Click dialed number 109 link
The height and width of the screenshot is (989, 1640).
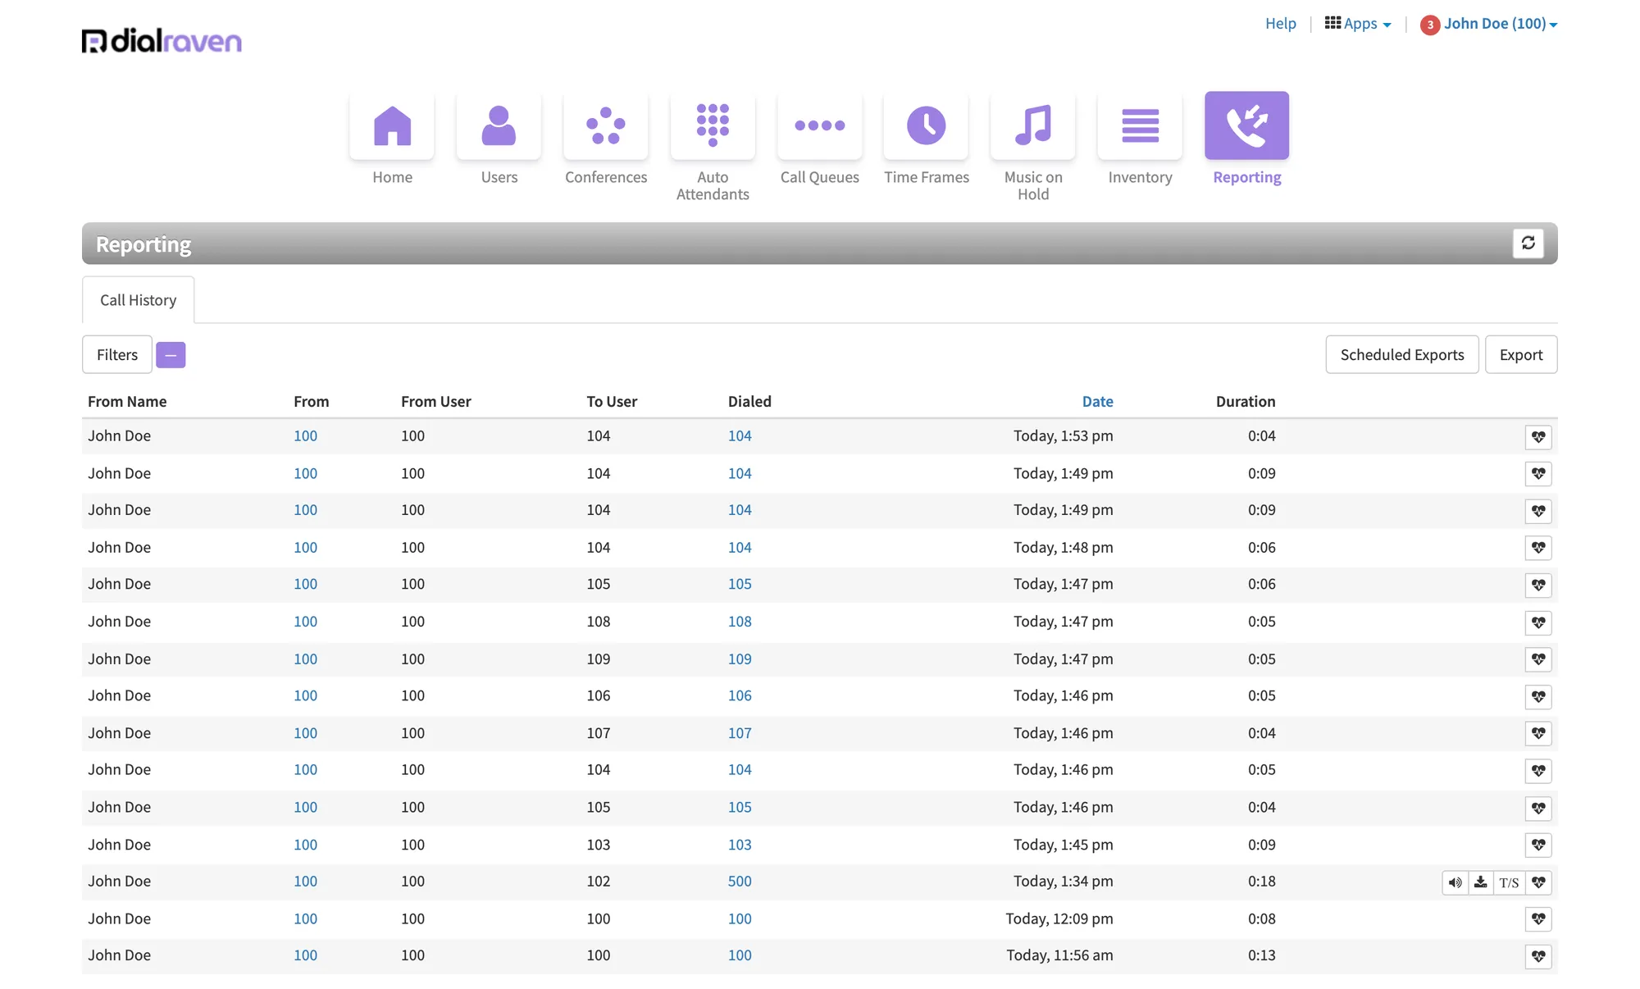point(740,659)
